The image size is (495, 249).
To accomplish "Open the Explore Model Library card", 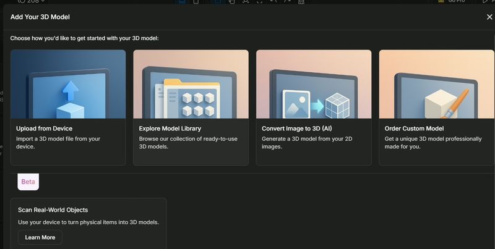I will pos(191,108).
